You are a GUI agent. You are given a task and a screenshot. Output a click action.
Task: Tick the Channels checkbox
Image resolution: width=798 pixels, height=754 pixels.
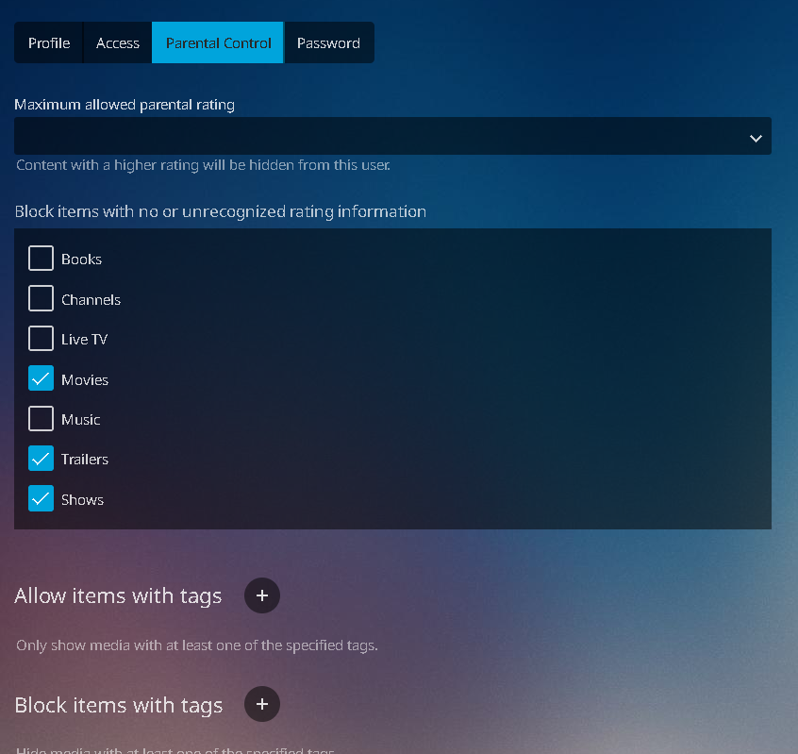[41, 299]
